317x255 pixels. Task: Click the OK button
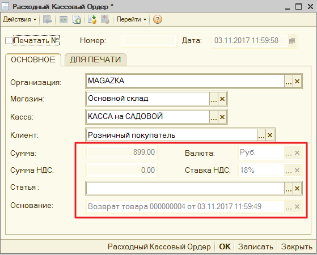tap(225, 246)
